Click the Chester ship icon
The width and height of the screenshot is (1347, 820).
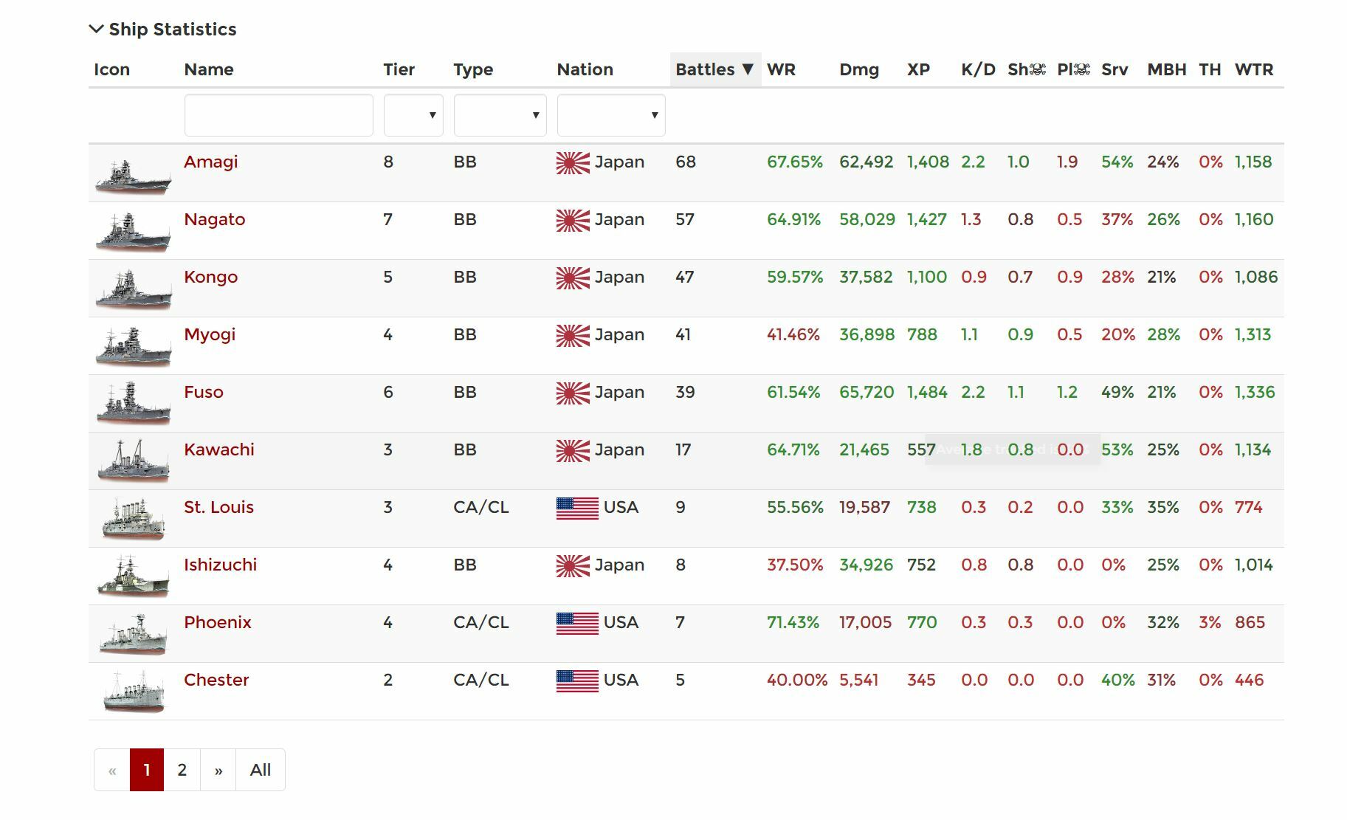coord(134,692)
